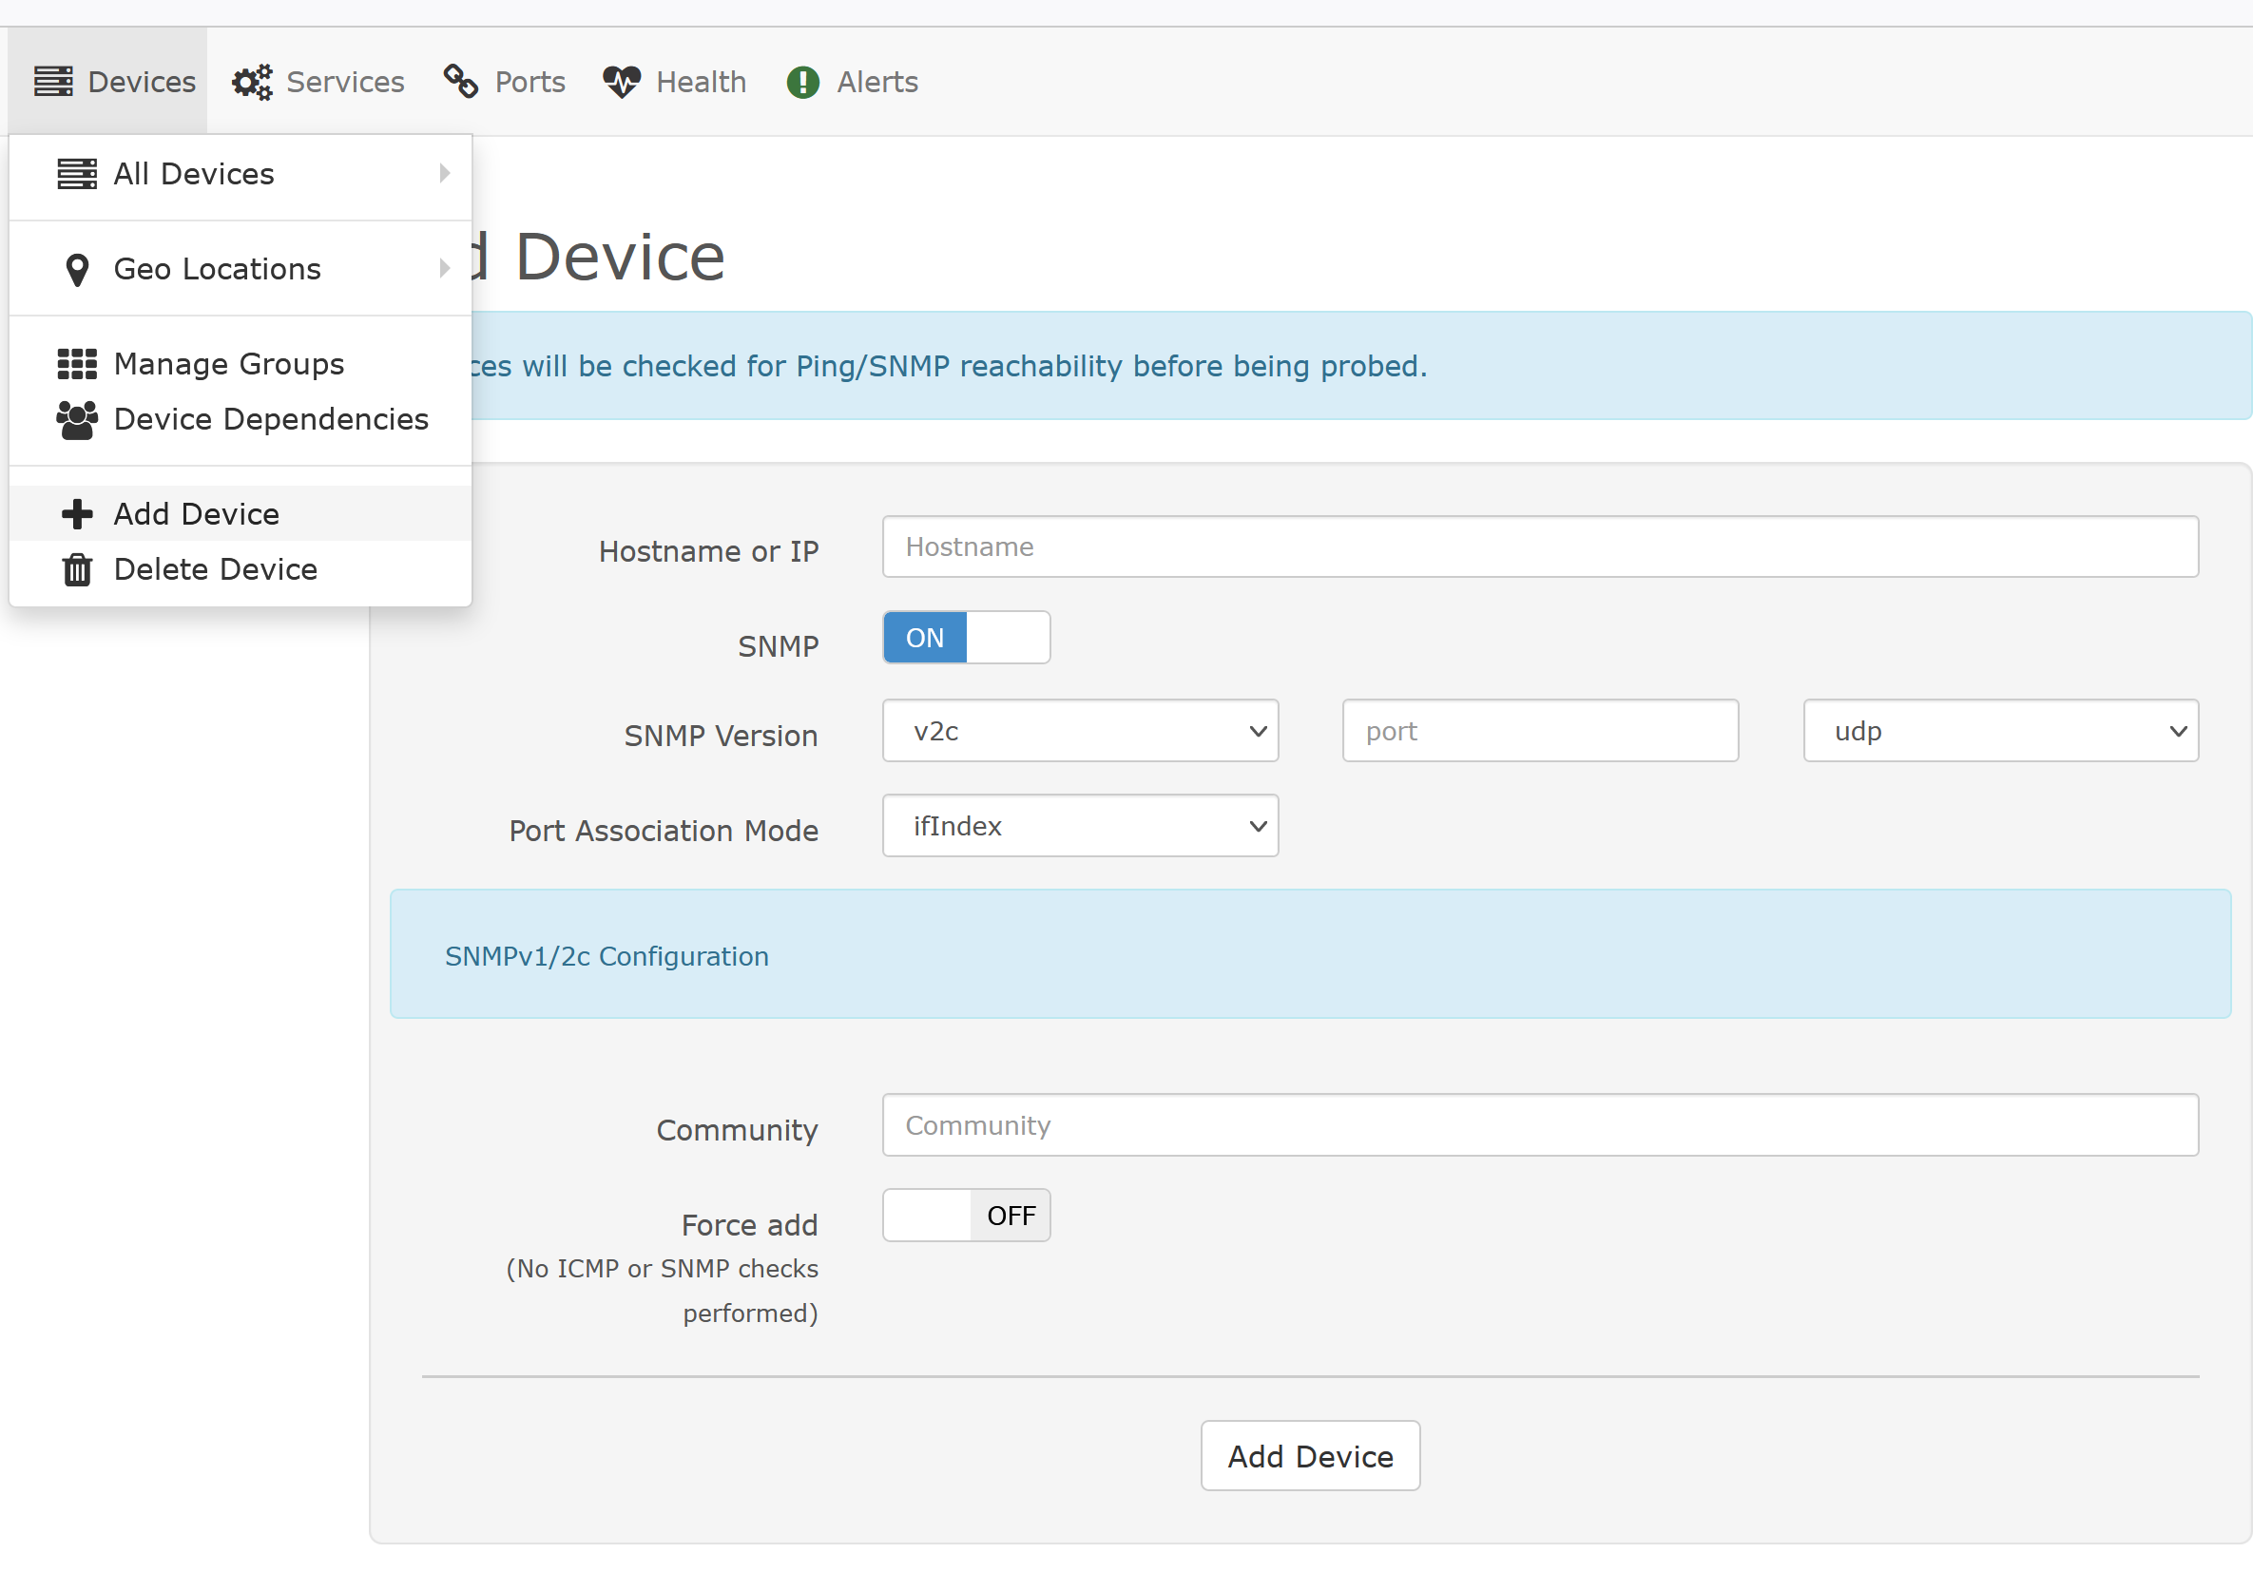Click the Device Dependencies people icon
2253x1572 pixels.
coord(77,420)
